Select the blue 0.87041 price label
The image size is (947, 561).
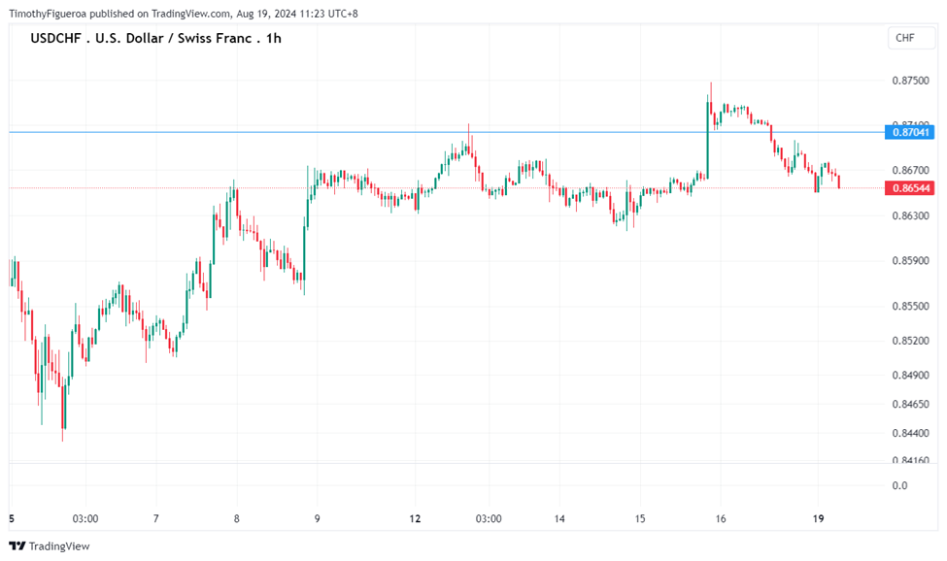pos(908,132)
